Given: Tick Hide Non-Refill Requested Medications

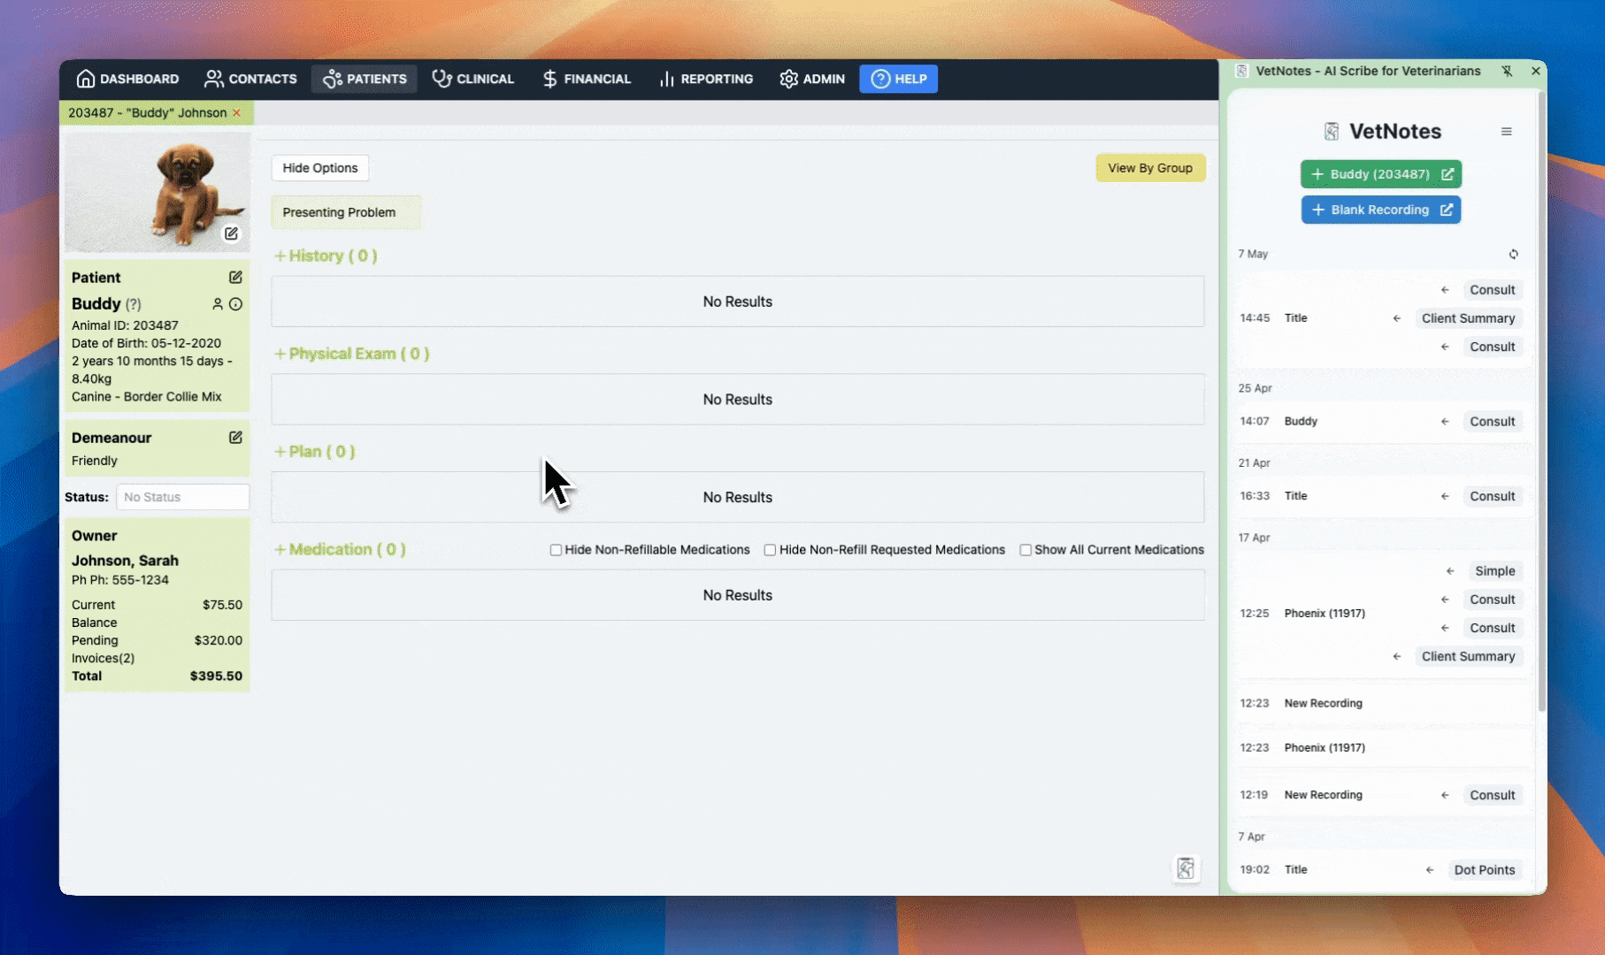Looking at the screenshot, I should (x=770, y=550).
